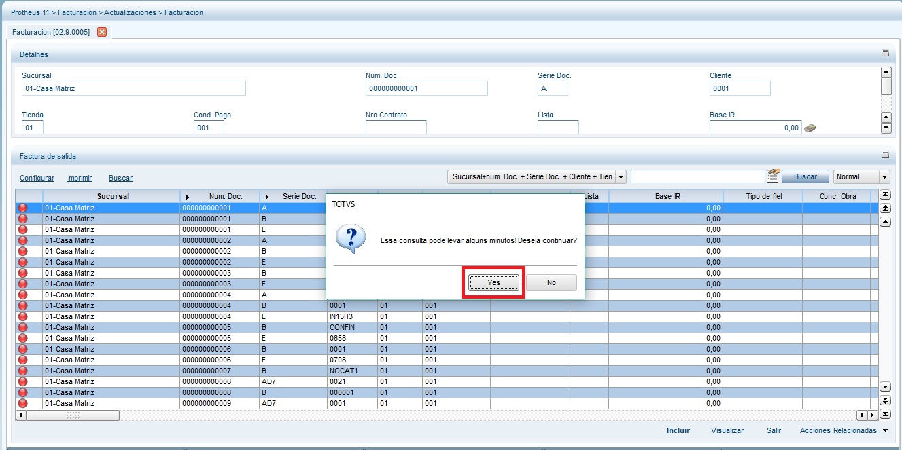Click the Serie Doc. input field
The image size is (902, 450).
point(553,88)
